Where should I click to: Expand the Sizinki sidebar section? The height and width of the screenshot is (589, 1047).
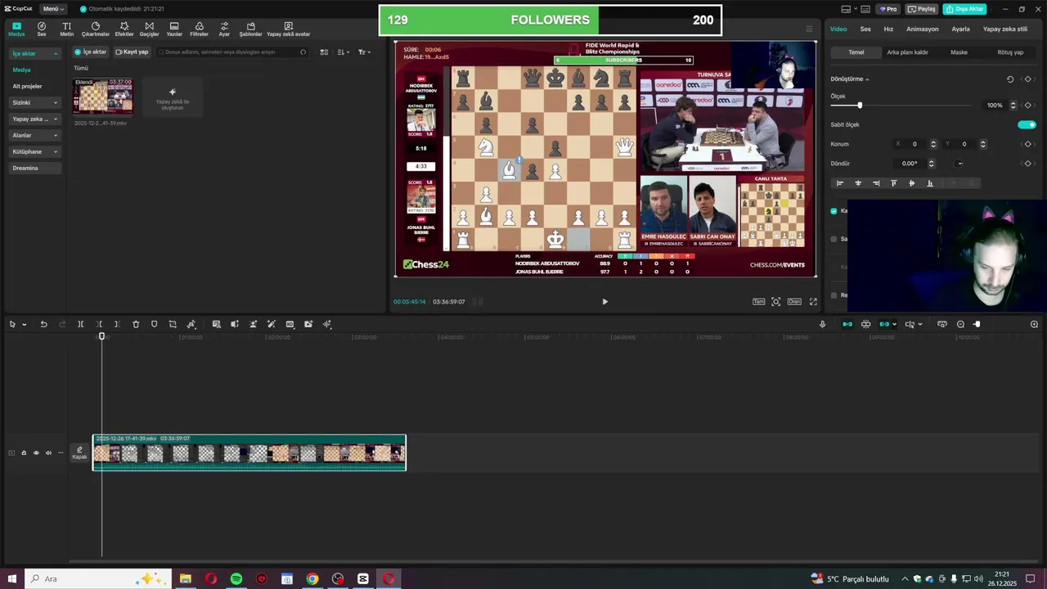[x=35, y=102]
